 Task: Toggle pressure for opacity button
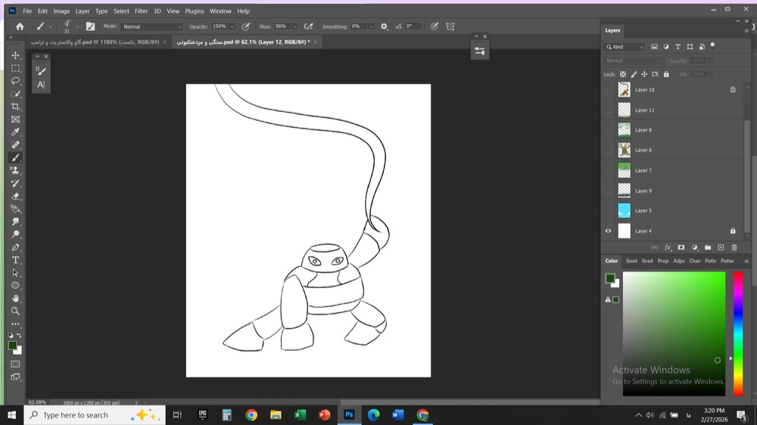point(246,26)
